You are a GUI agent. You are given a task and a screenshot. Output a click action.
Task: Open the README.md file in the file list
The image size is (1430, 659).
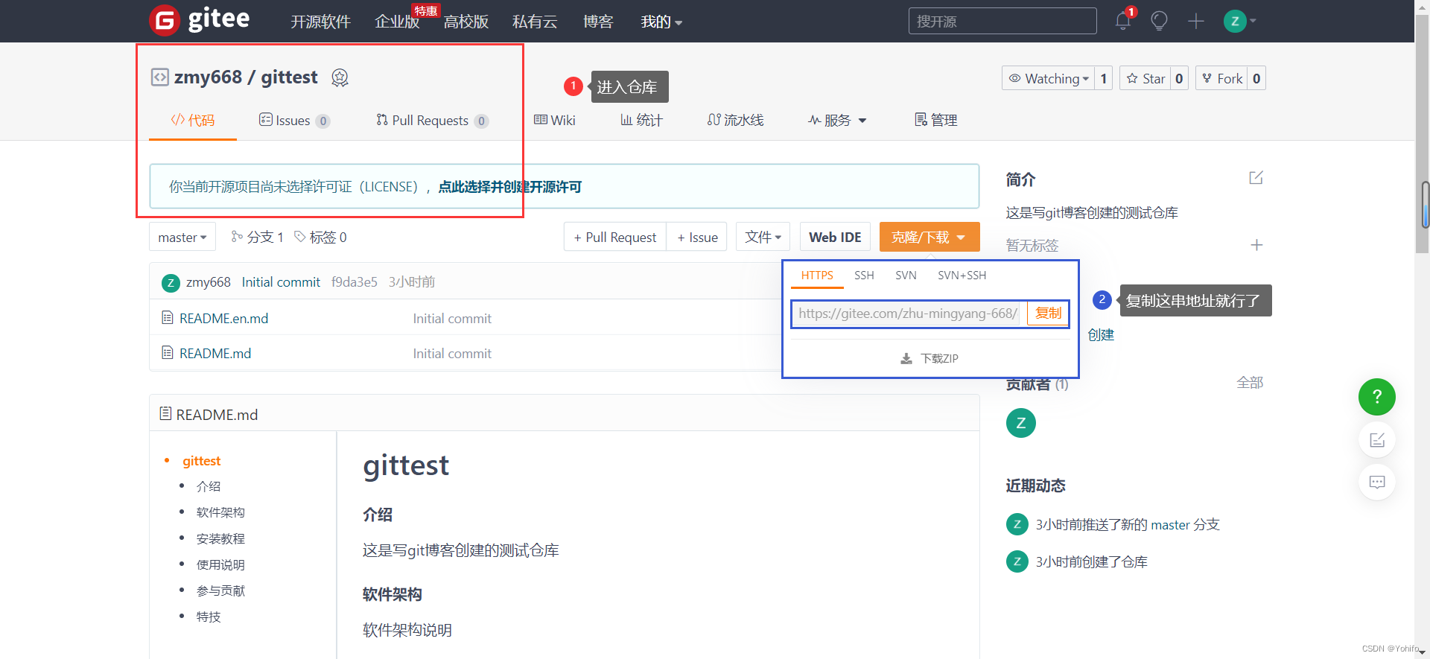tap(215, 353)
